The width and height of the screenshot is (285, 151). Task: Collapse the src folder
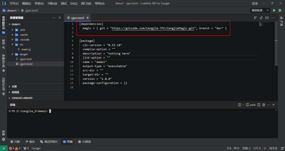pyautogui.click(x=13, y=44)
